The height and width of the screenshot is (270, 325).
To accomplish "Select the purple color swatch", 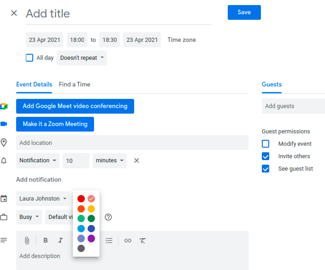I will click(x=91, y=239).
